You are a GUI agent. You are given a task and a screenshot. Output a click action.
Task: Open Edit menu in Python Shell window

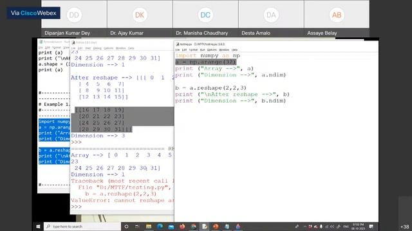pos(80,48)
